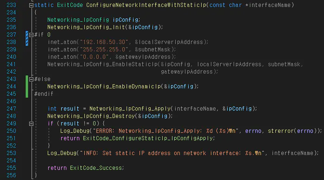
Task: Click line number 233
Action: [11, 5]
